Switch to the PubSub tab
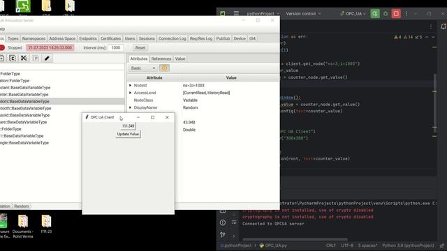The image size is (447, 251). pyautogui.click(x=223, y=38)
